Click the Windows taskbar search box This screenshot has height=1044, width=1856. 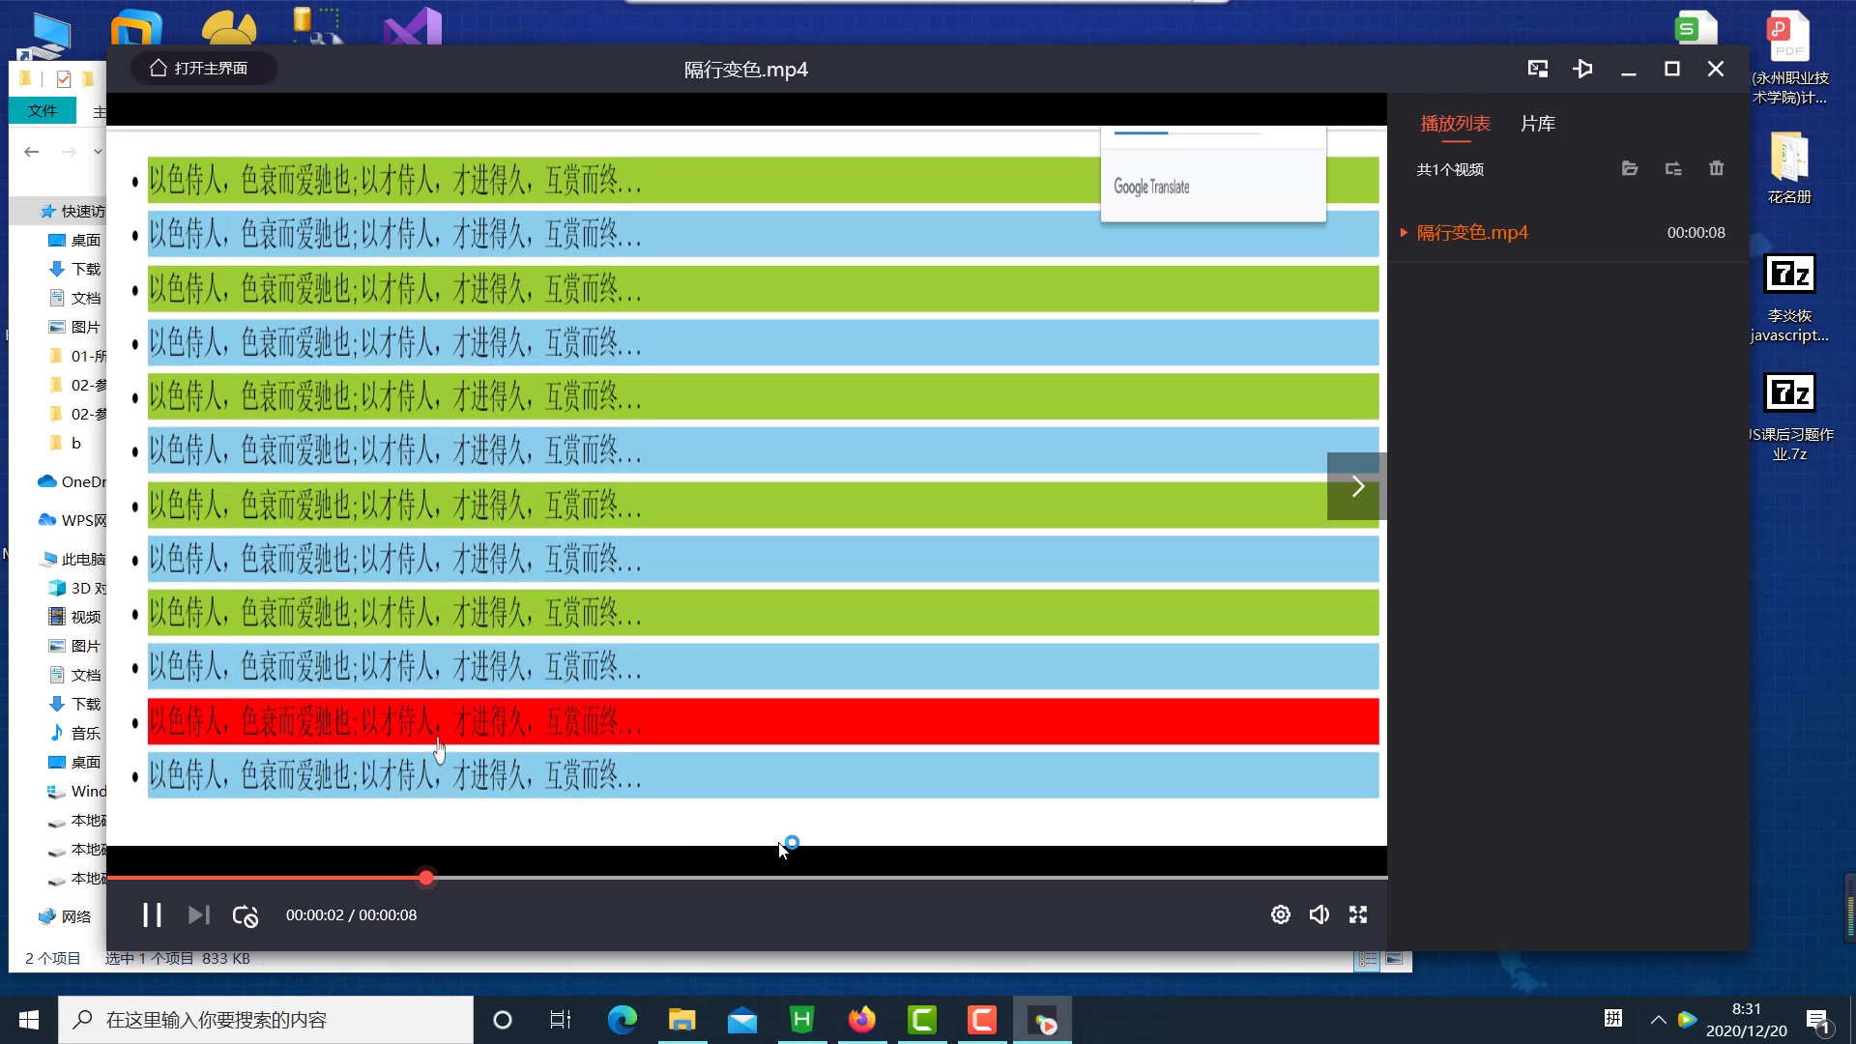(x=266, y=1020)
